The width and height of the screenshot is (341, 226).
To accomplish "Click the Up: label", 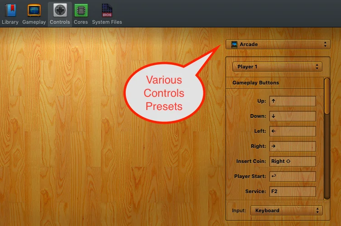I will pyautogui.click(x=262, y=101).
